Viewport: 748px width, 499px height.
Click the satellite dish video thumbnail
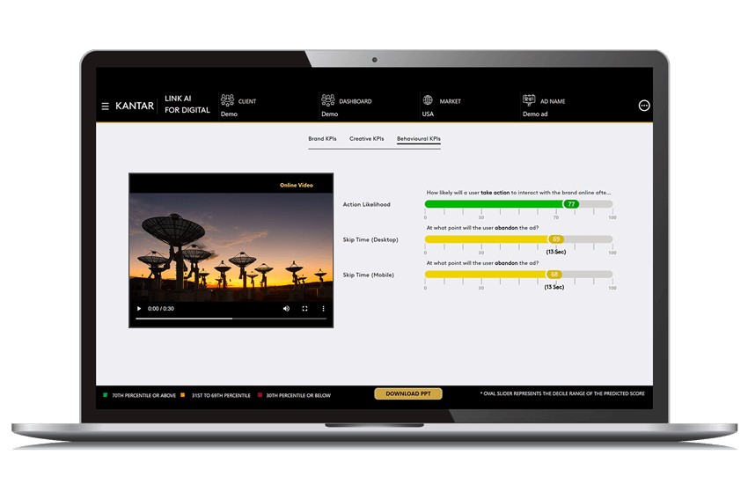231,246
